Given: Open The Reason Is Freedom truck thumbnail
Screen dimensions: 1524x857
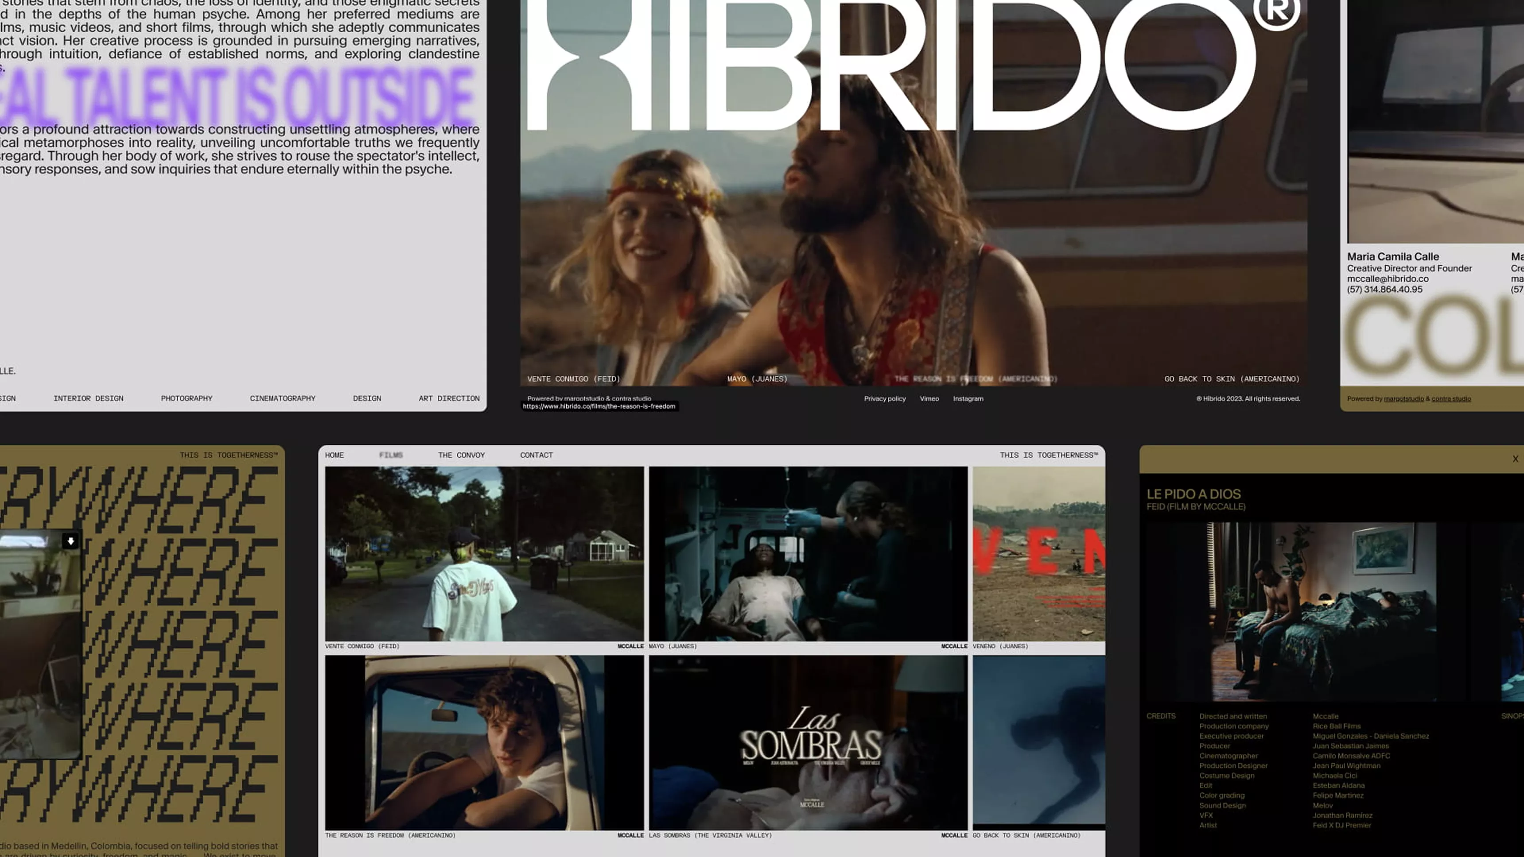Looking at the screenshot, I should click(484, 742).
